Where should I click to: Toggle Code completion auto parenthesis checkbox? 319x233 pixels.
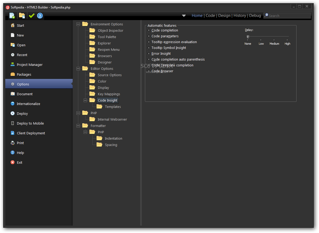(149, 60)
